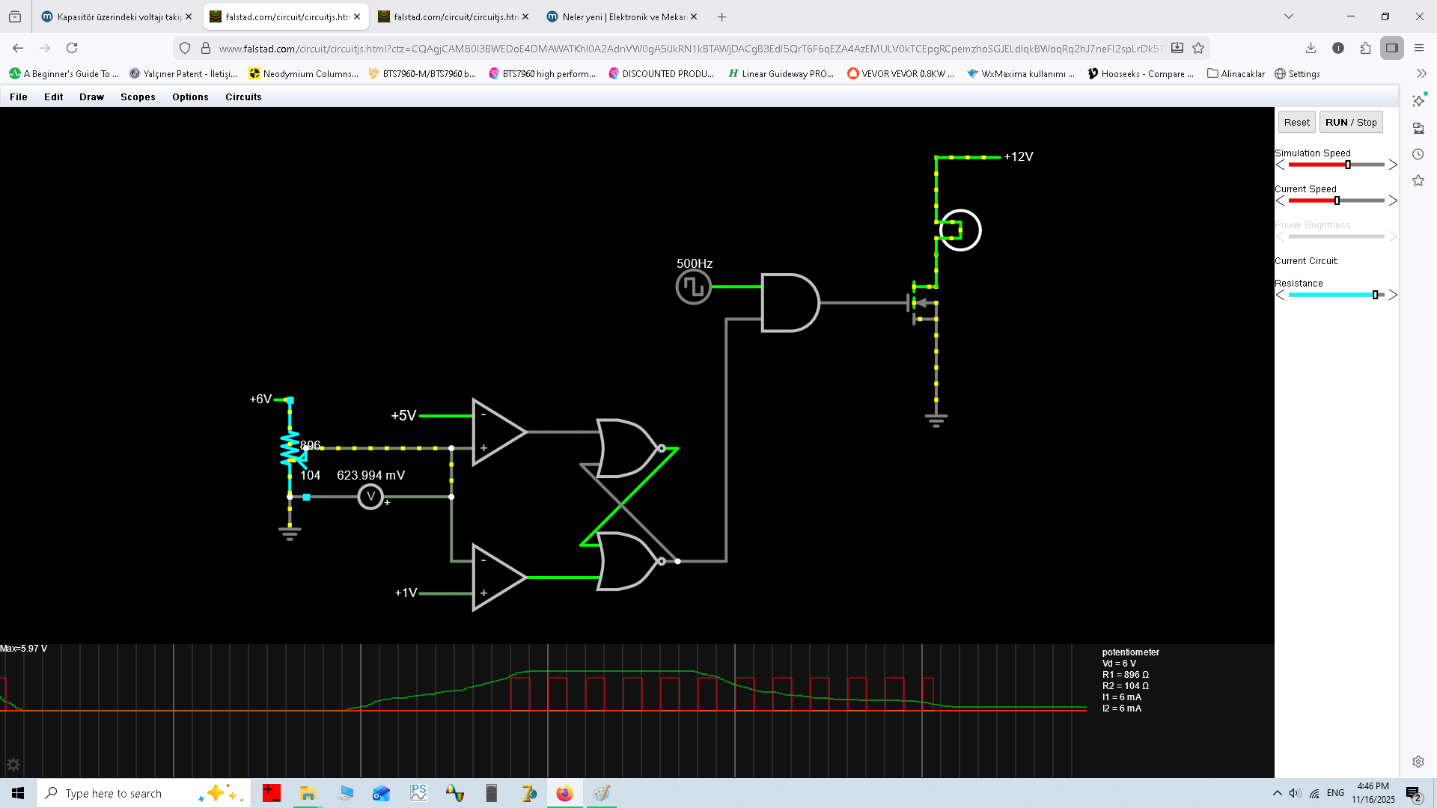Open the Alinacaklar bookmark folder
Viewport: 1437px width, 808px height.
click(1236, 74)
